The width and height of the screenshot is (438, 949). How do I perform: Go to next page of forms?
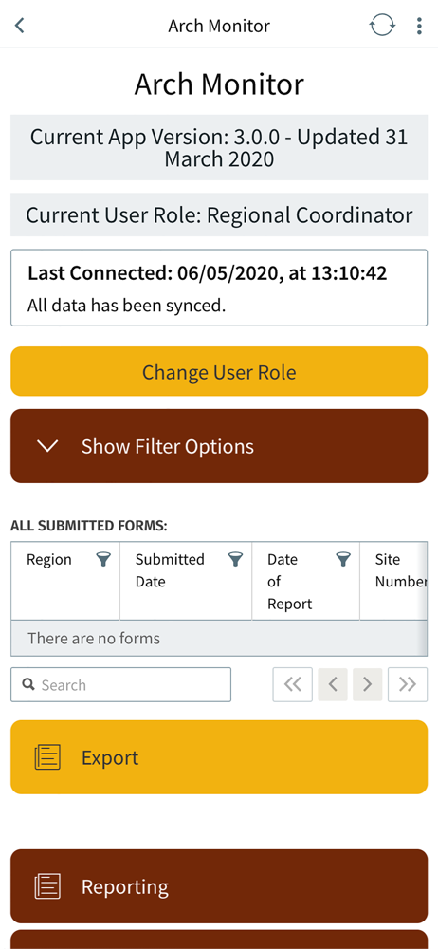click(x=367, y=684)
